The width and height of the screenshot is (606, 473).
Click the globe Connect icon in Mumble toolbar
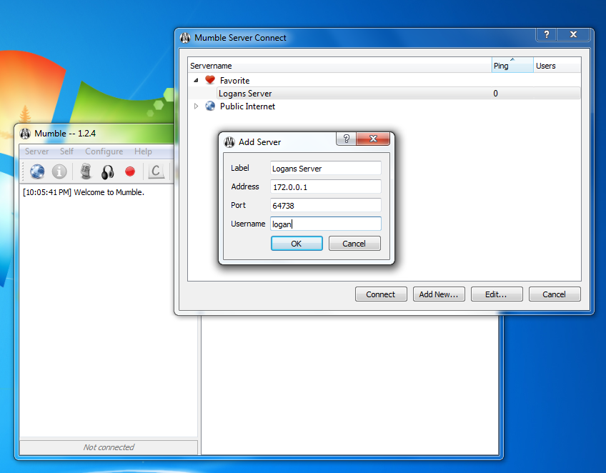37,171
